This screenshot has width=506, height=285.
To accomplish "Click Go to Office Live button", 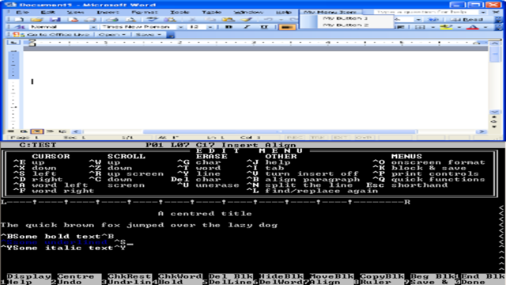I will pos(51,34).
